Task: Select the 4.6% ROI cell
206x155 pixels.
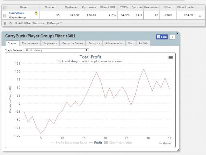Action: pos(107,15)
